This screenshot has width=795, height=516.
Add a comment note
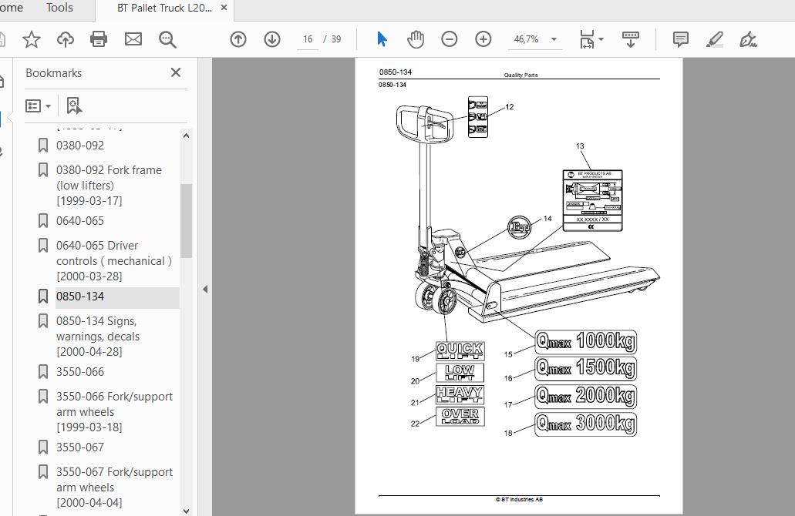coord(680,39)
